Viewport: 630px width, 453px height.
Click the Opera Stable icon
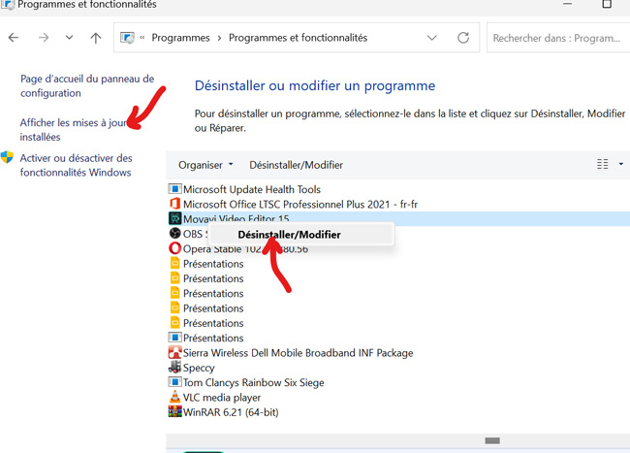click(174, 248)
